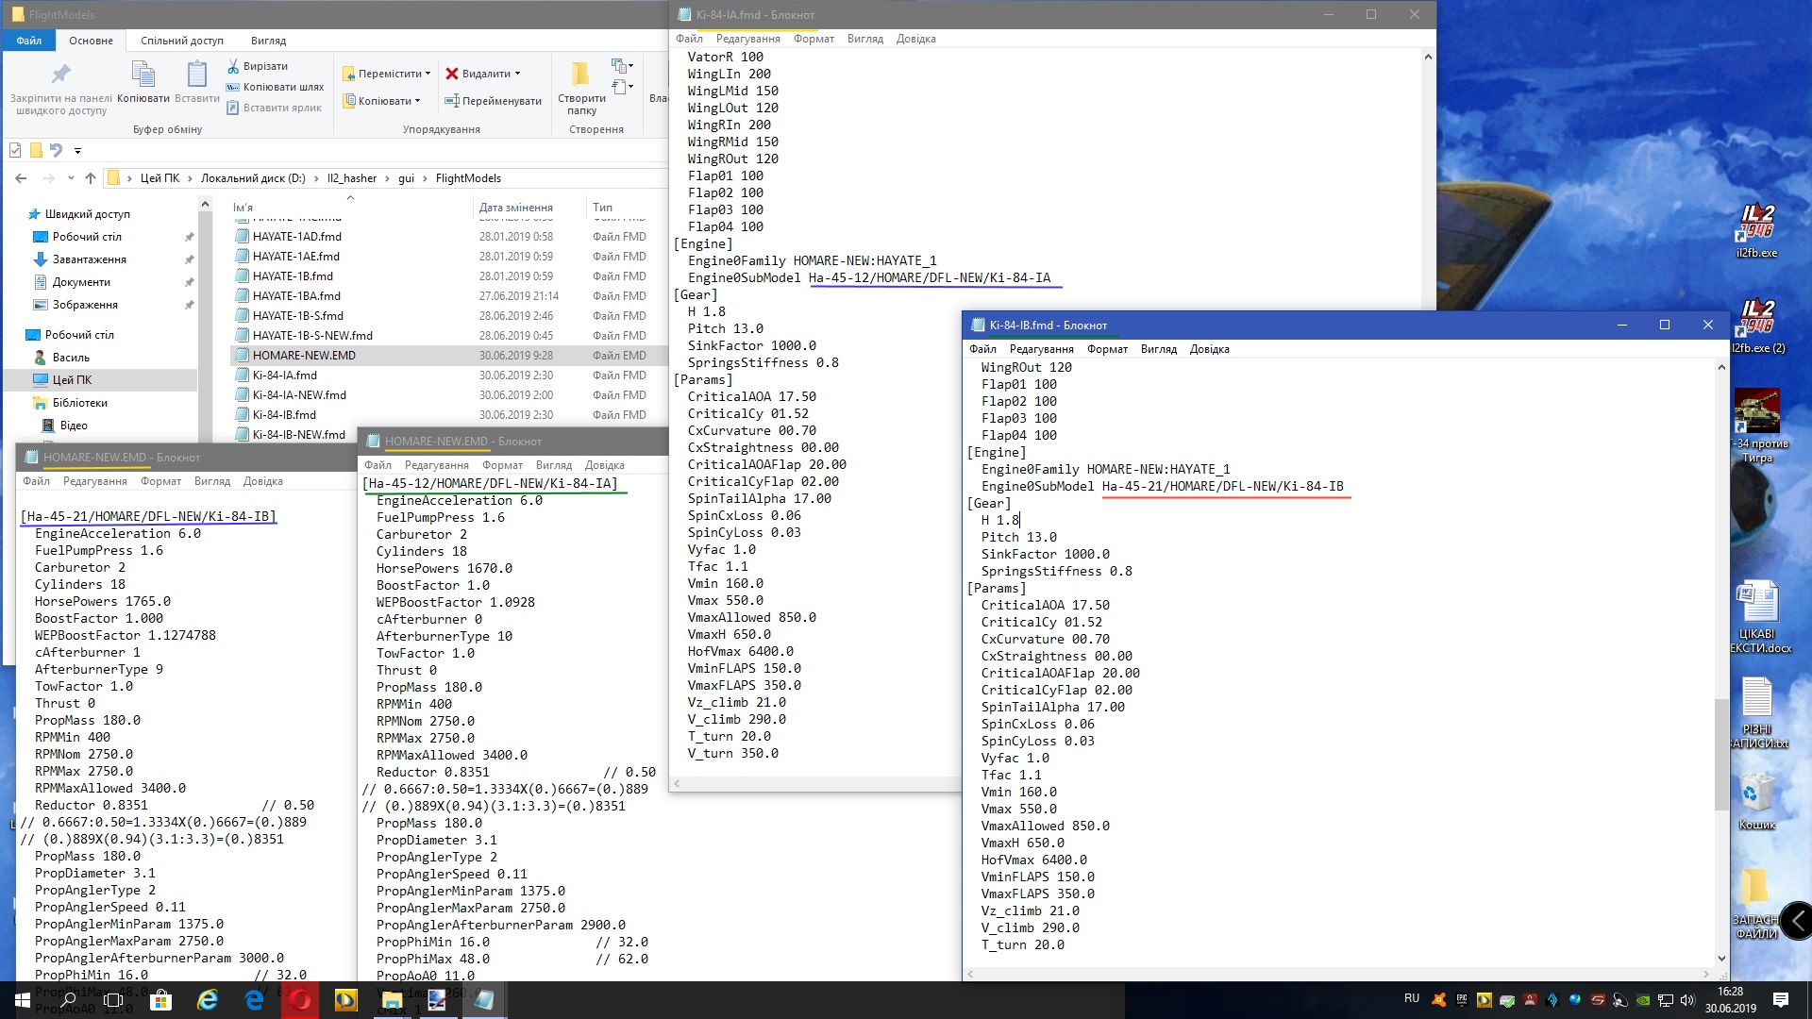This screenshot has width=1812, height=1019.
Task: Click the Ki-84-IB.fmd Notepad vertical scrollbar
Action: (x=1721, y=755)
